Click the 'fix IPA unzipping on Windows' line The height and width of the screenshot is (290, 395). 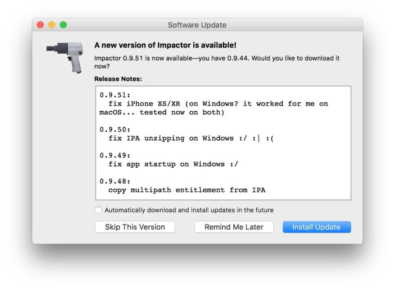[x=190, y=138]
